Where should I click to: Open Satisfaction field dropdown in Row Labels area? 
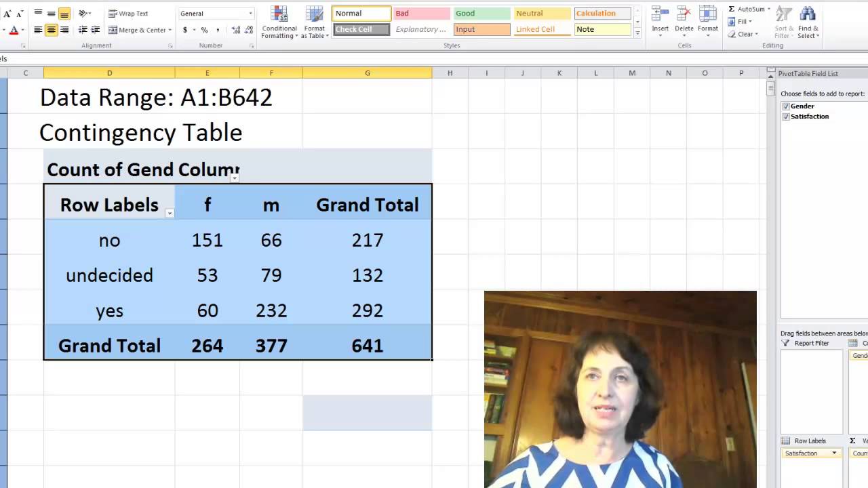tap(835, 453)
